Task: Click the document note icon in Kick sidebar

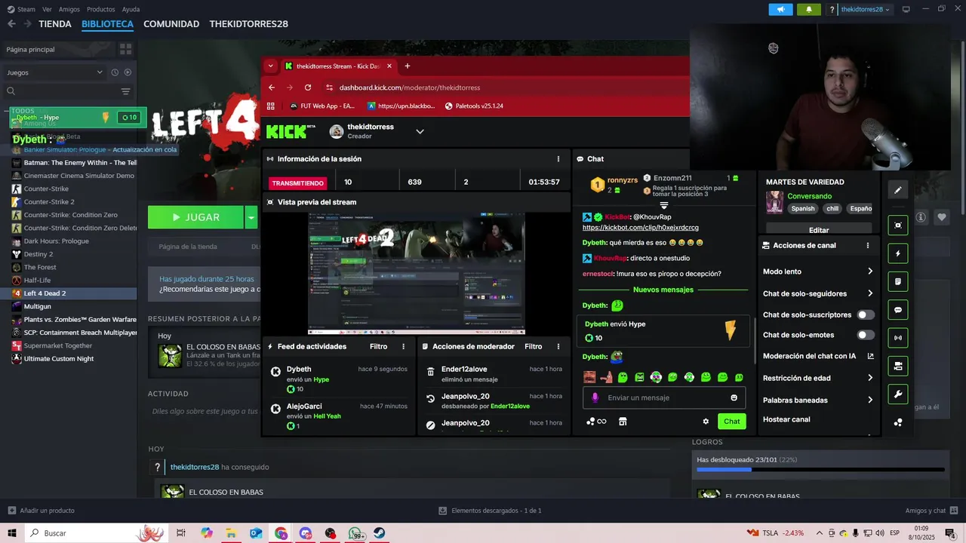Action: tap(897, 282)
